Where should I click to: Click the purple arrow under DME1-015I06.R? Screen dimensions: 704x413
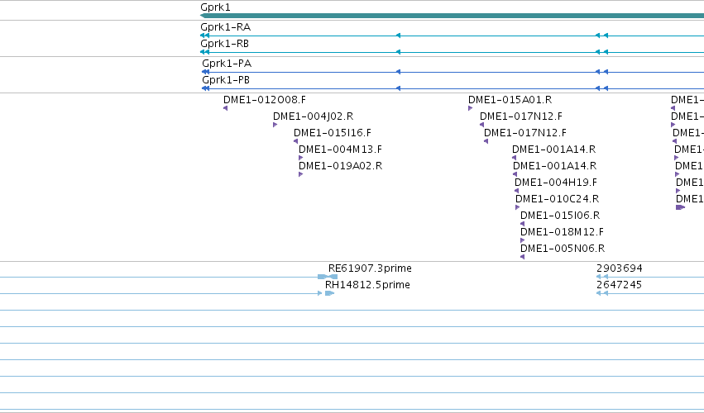pyautogui.click(x=522, y=224)
